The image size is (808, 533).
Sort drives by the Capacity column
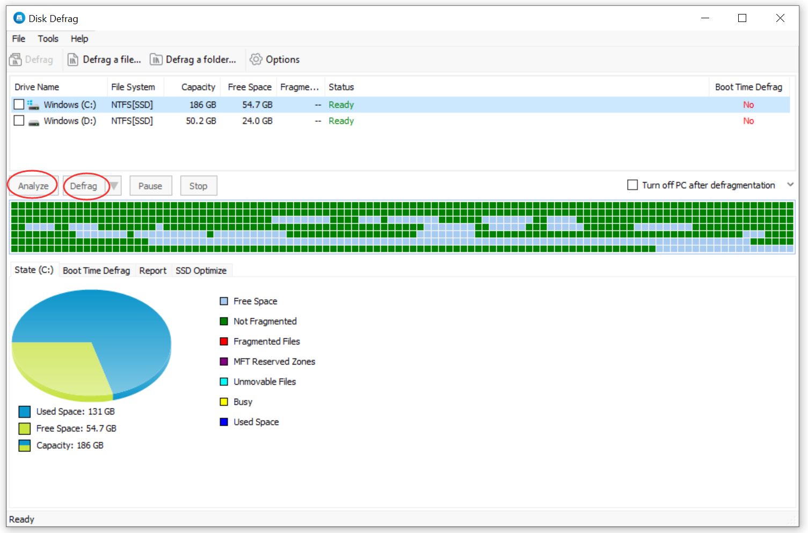click(198, 86)
